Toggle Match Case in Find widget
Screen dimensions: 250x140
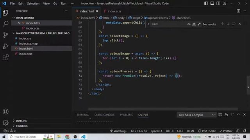(189, 24)
